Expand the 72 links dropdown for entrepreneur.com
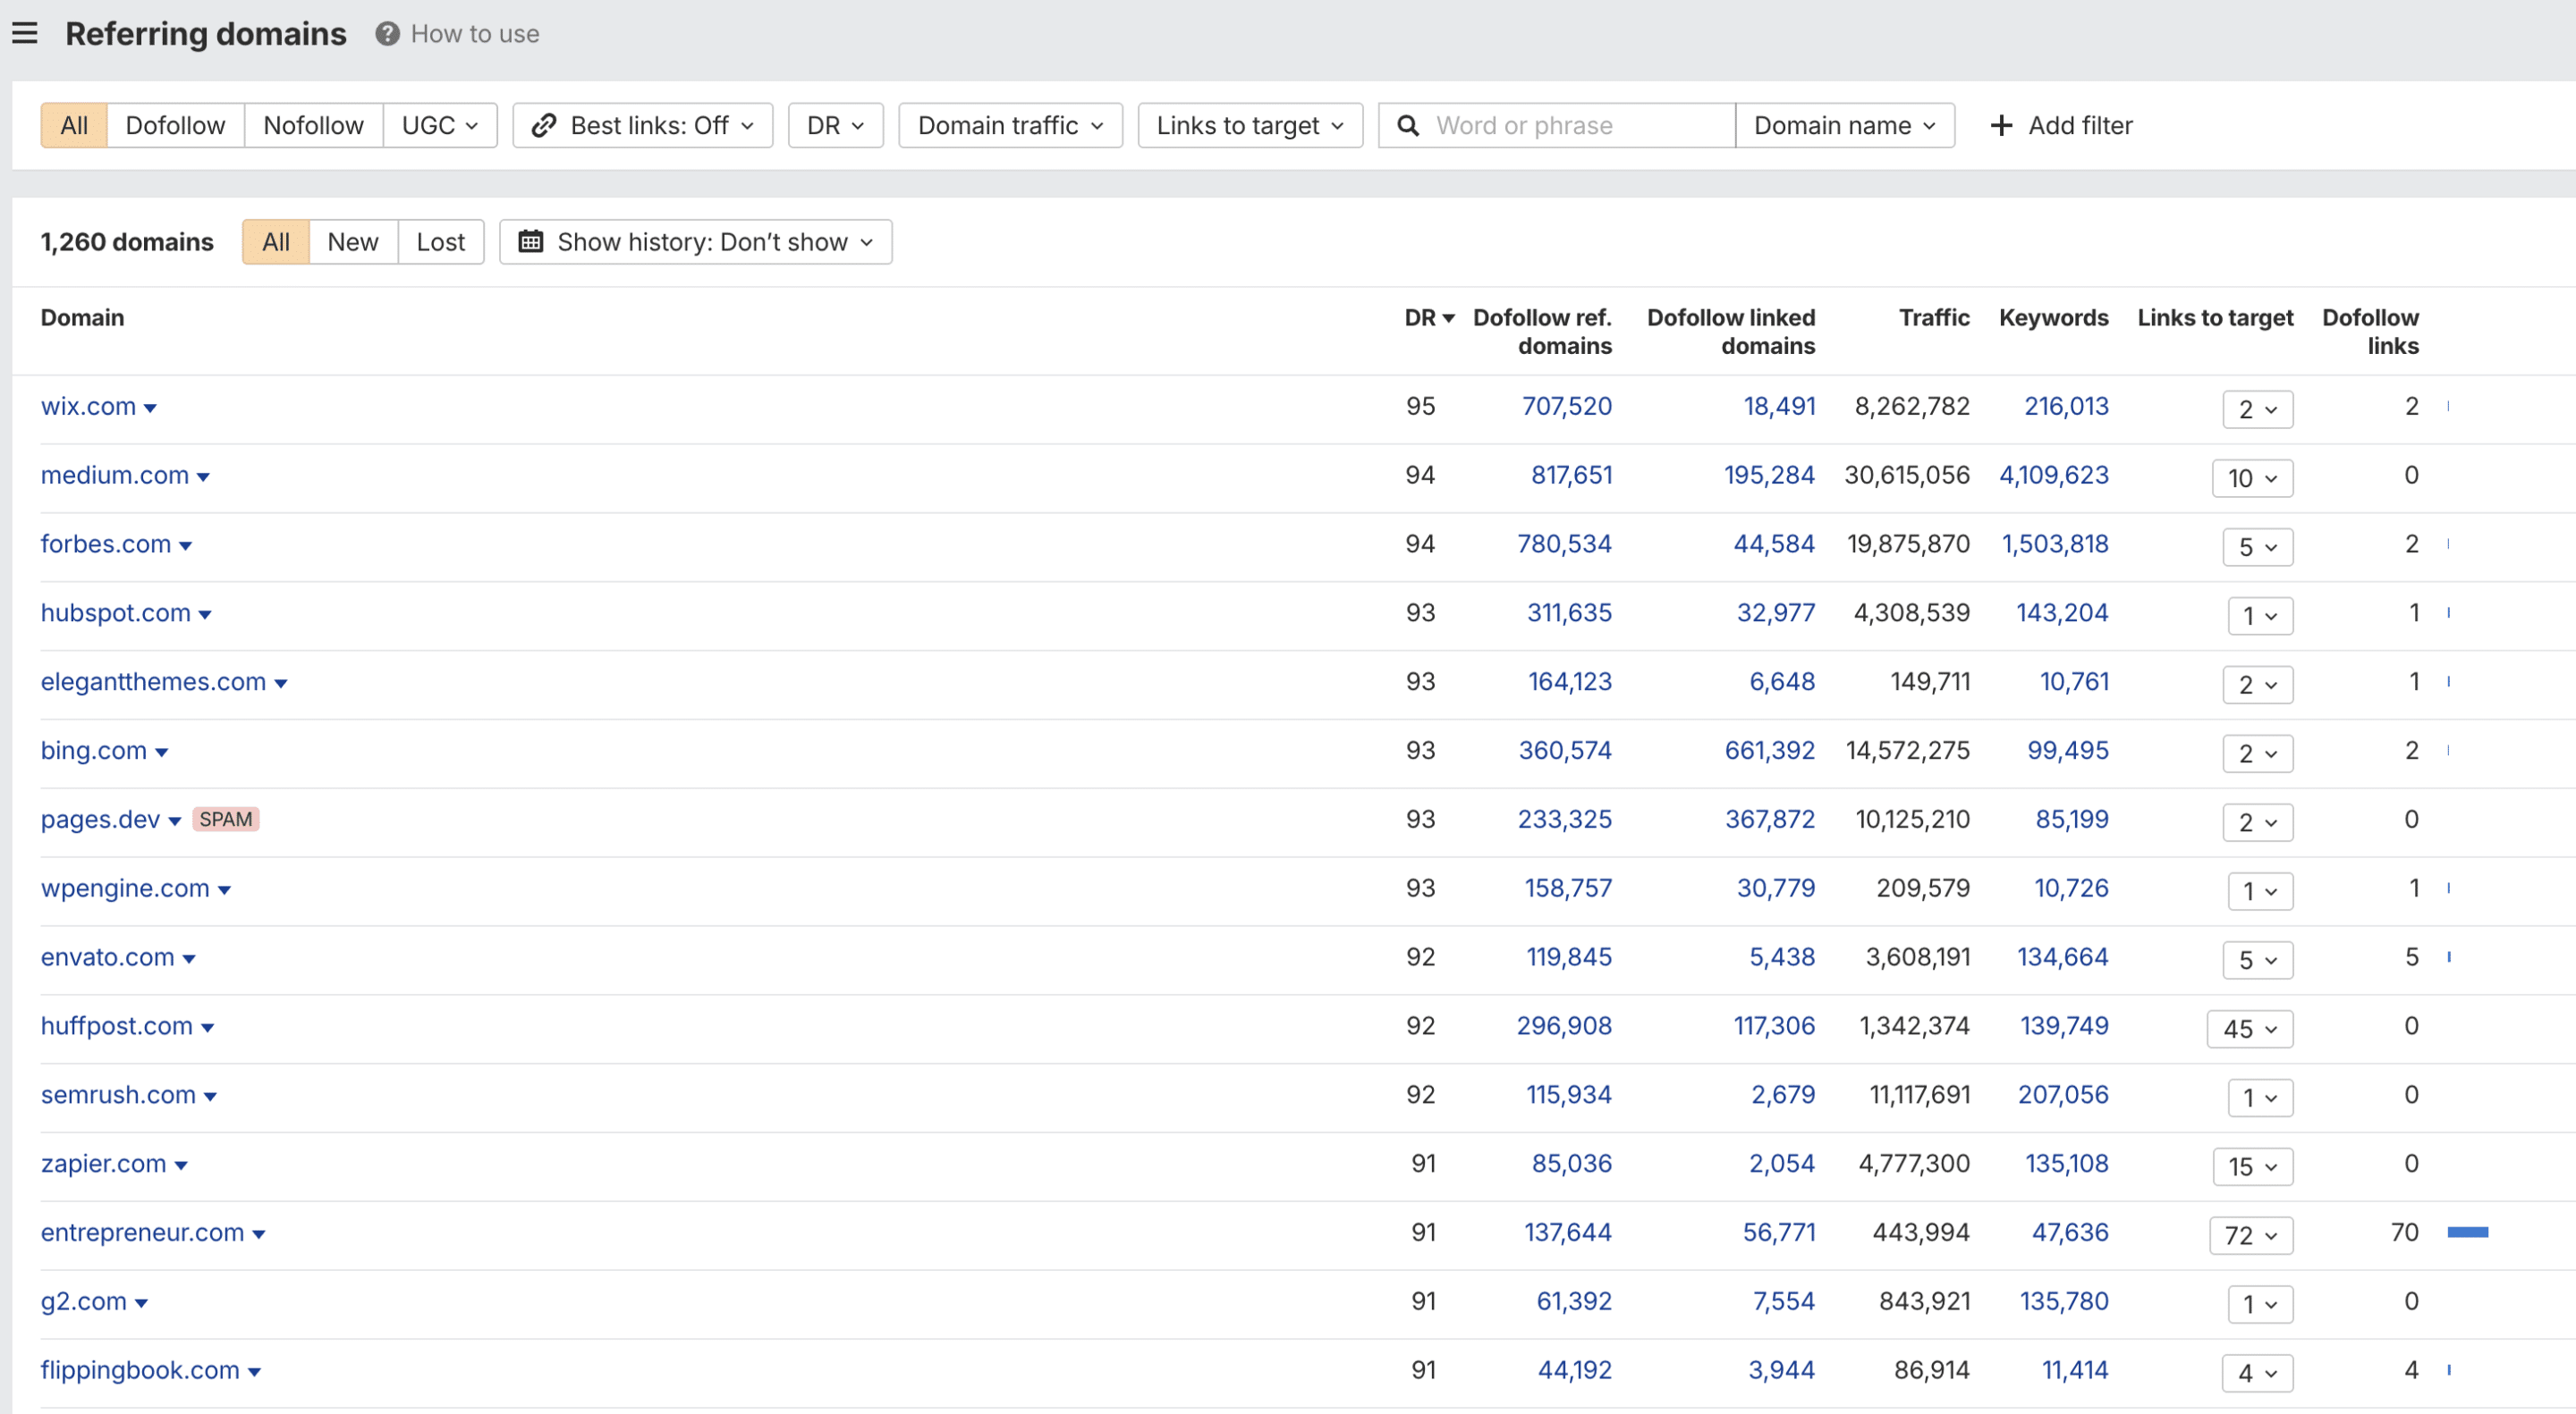The width and height of the screenshot is (2576, 1414). tap(2250, 1235)
